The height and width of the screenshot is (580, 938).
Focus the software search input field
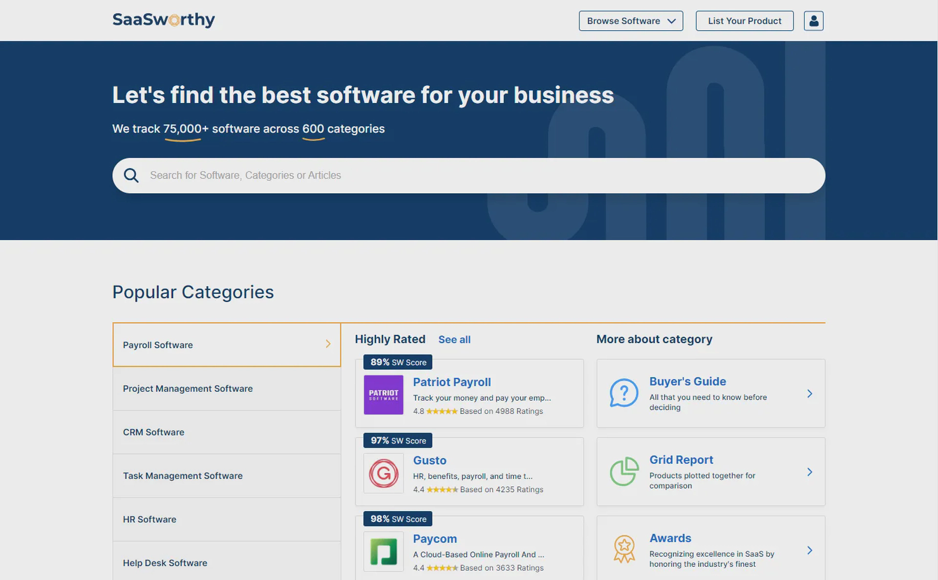tap(469, 175)
